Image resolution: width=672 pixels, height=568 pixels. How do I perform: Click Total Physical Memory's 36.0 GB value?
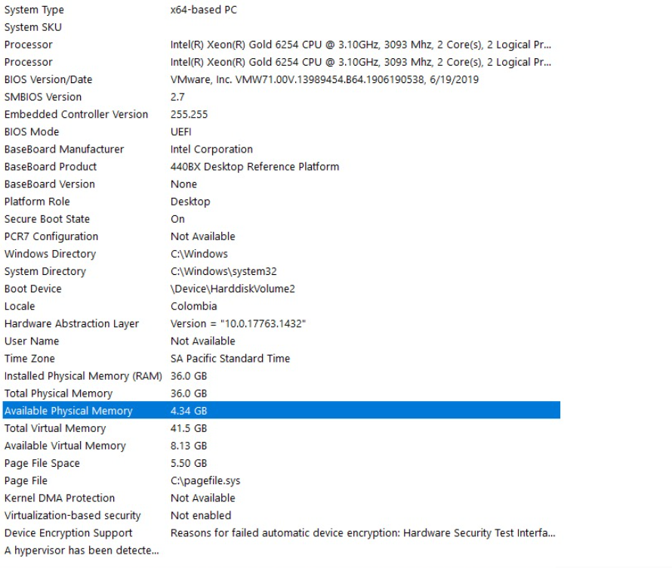189,394
